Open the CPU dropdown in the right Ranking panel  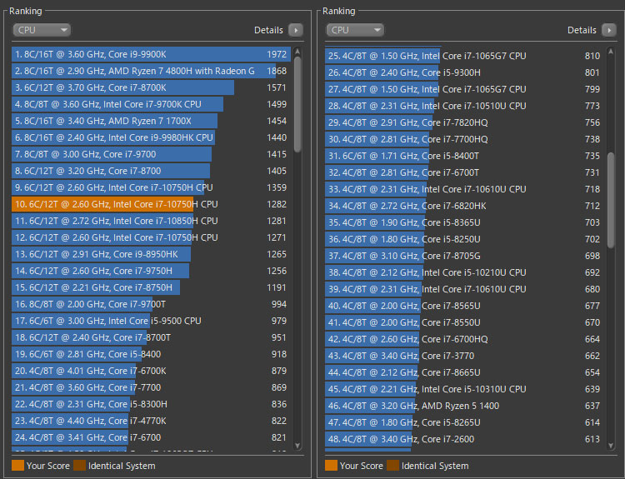(355, 30)
